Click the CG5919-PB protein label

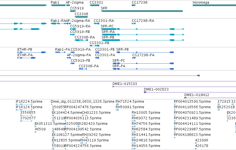[x=80, y=61]
